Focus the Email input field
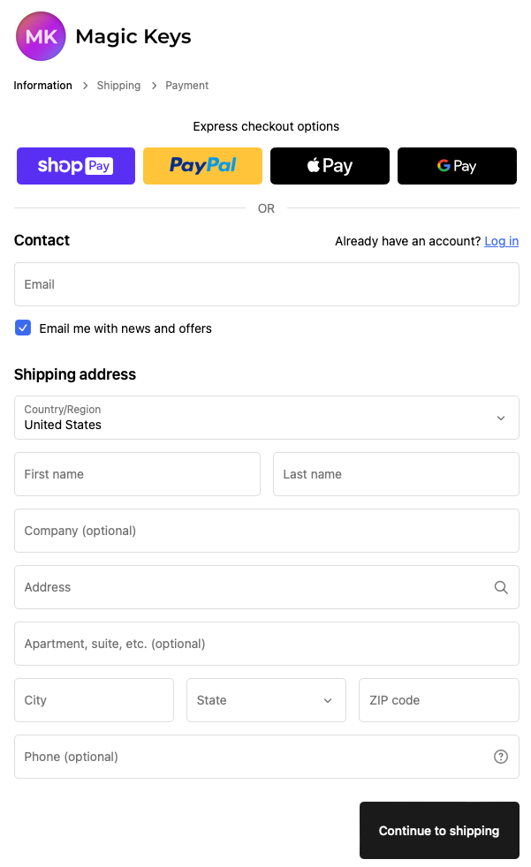Viewport: 531px width, 867px height. (267, 284)
